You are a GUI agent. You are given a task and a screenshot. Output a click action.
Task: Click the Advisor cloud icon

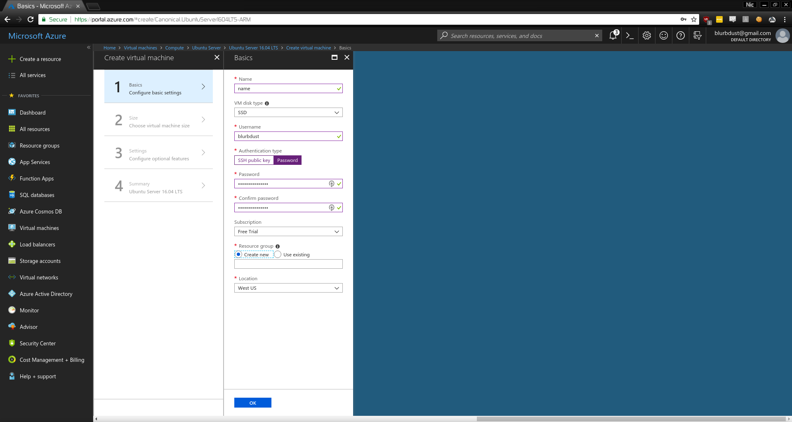coord(12,327)
